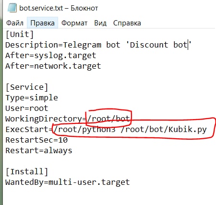Click the title 'bot.service.txt – Блокнот'
The width and height of the screenshot is (216, 205).
click(x=59, y=8)
